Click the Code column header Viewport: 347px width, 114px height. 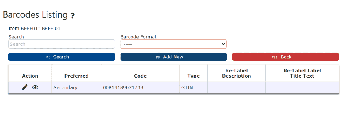point(141,76)
